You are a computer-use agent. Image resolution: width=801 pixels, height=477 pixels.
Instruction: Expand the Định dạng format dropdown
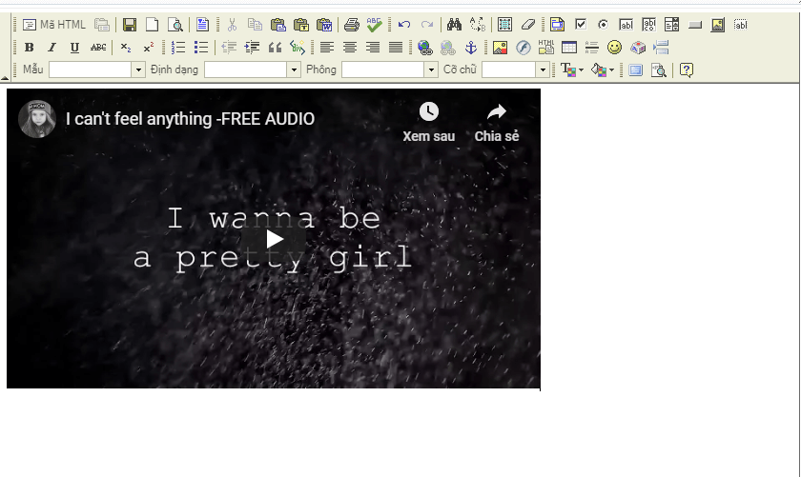click(294, 70)
